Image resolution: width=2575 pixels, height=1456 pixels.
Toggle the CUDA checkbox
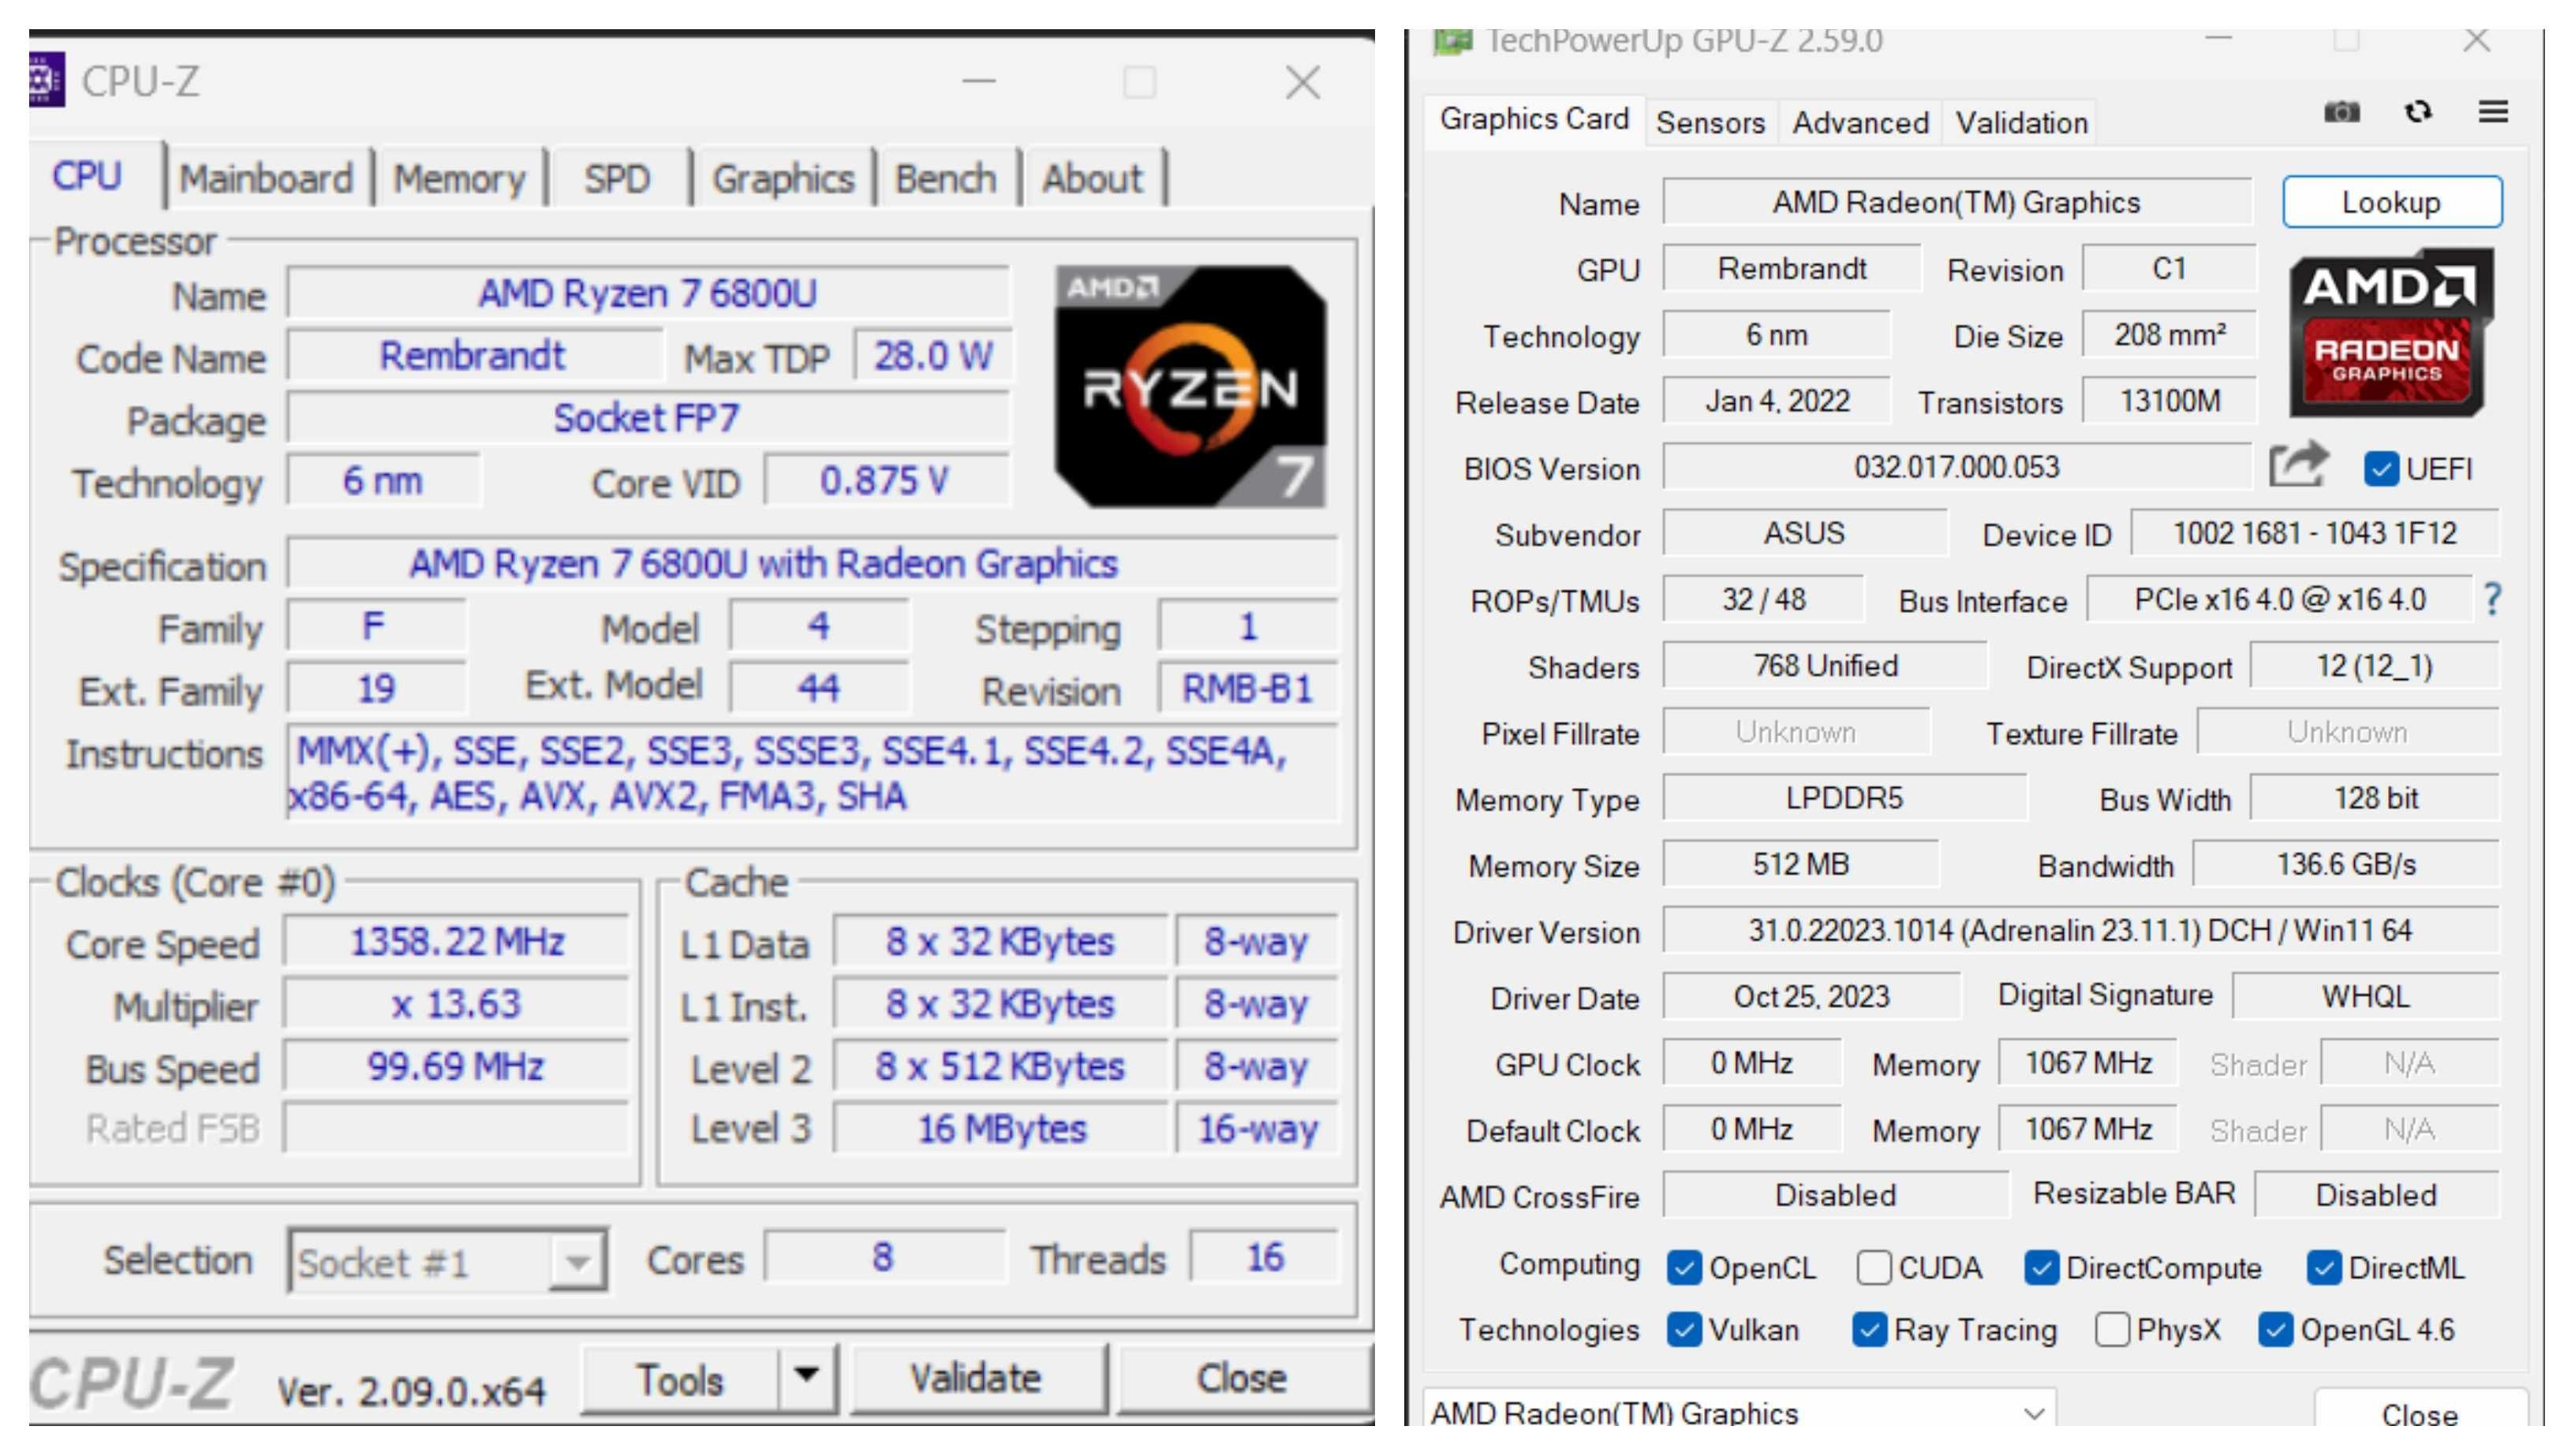(1873, 1268)
